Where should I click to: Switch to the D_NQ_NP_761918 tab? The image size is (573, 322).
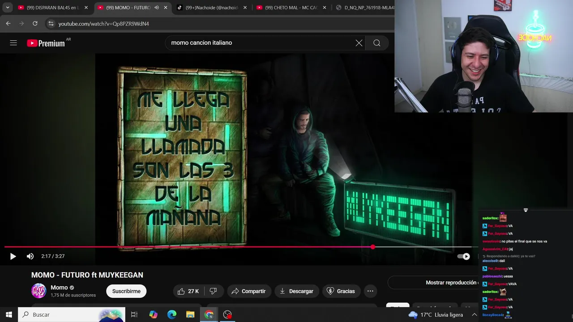point(365,8)
